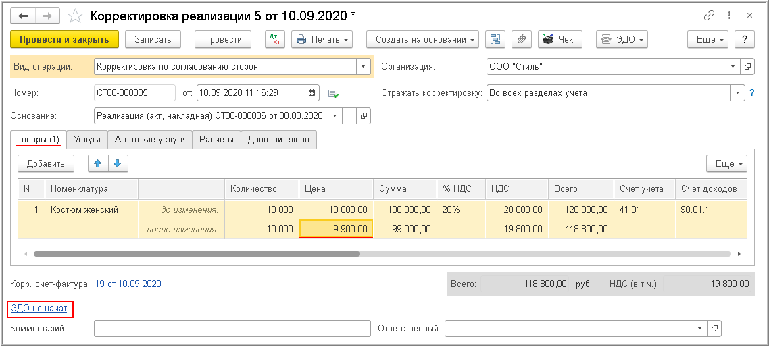The height and width of the screenshot is (347, 769).
Task: Click Провести и закрыть button
Action: (x=65, y=40)
